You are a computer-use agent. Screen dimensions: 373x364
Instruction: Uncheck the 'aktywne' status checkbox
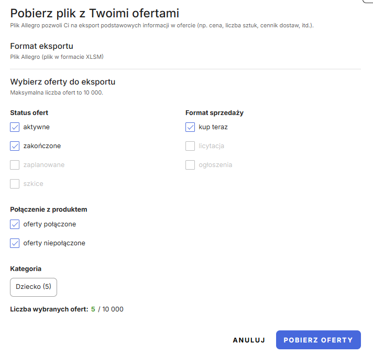click(x=15, y=127)
